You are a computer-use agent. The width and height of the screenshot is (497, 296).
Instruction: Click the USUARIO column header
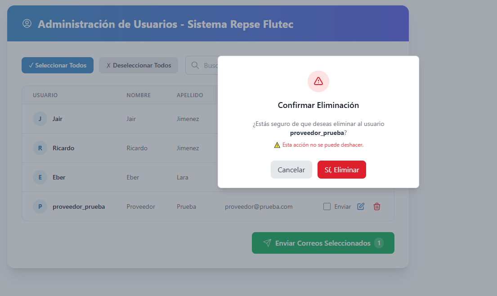click(45, 95)
